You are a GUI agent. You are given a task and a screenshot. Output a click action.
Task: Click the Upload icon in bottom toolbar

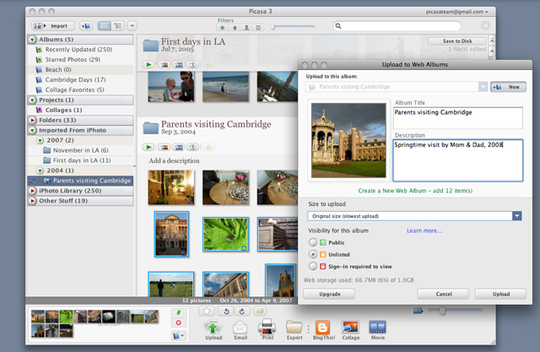[x=213, y=330]
